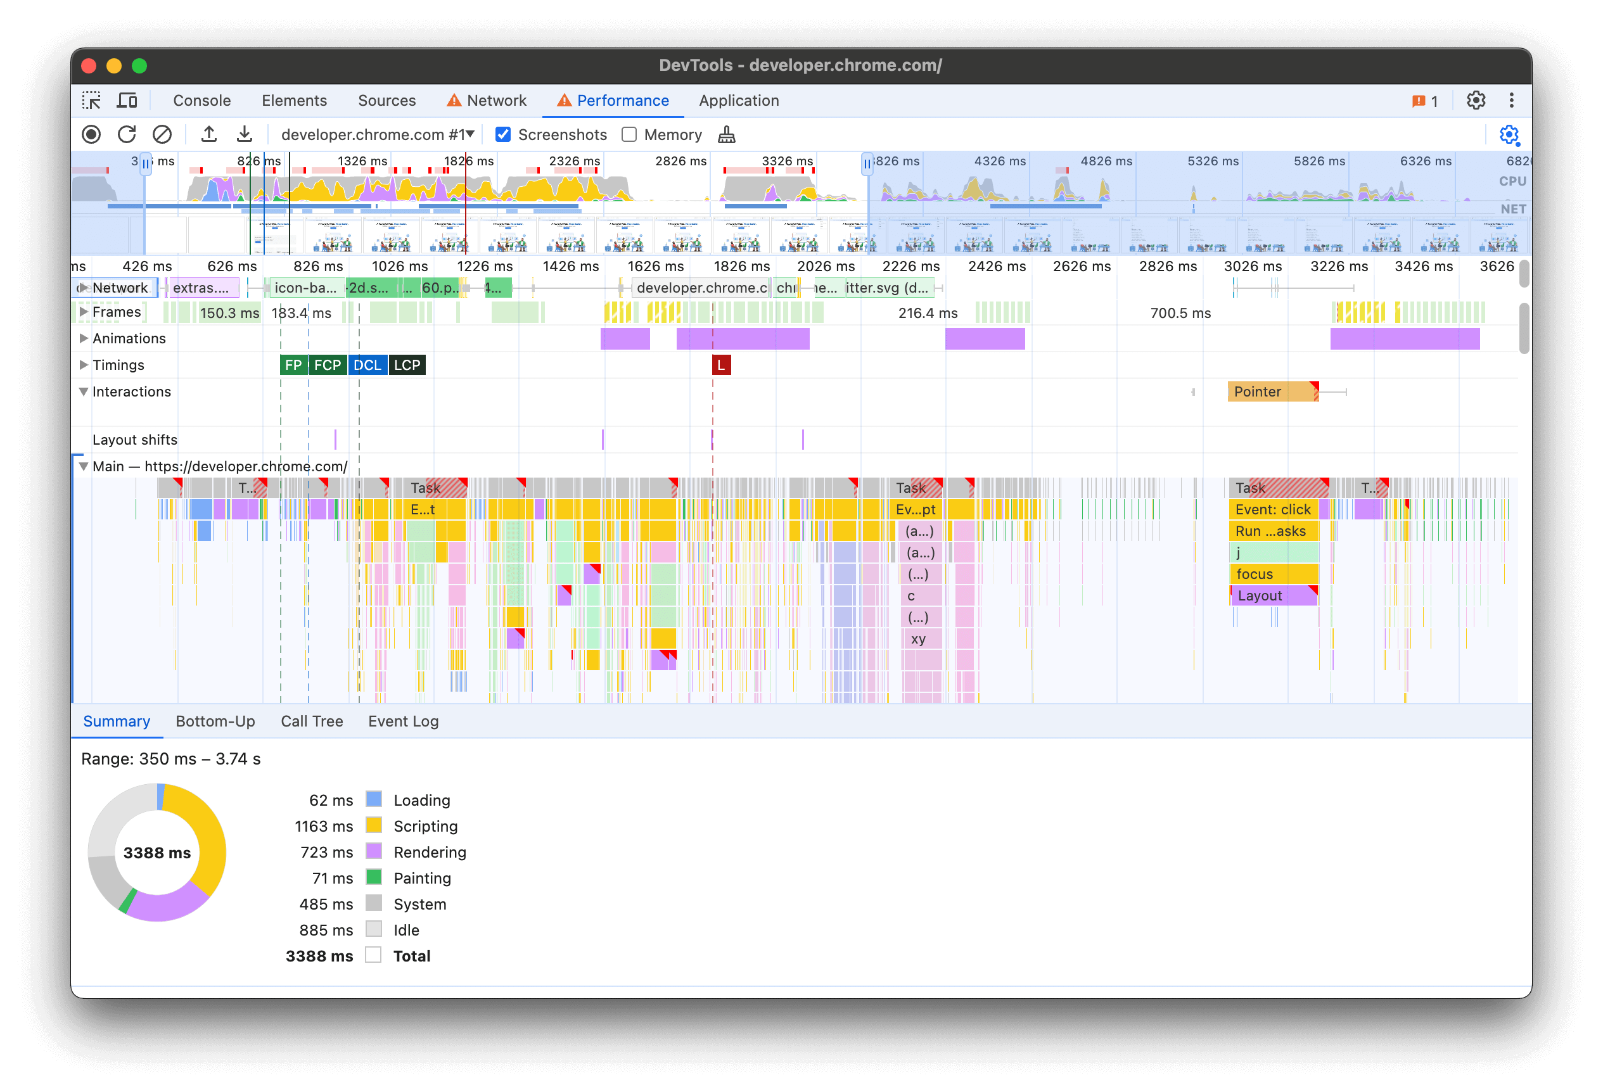Expand the Main thread section

coord(82,466)
